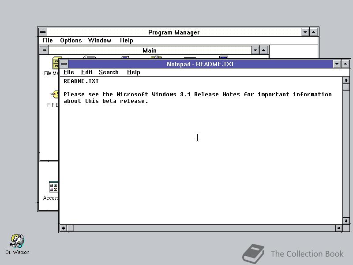Image resolution: width=353 pixels, height=265 pixels.
Task: Open Notepad's Edit menu
Action: [x=86, y=72]
